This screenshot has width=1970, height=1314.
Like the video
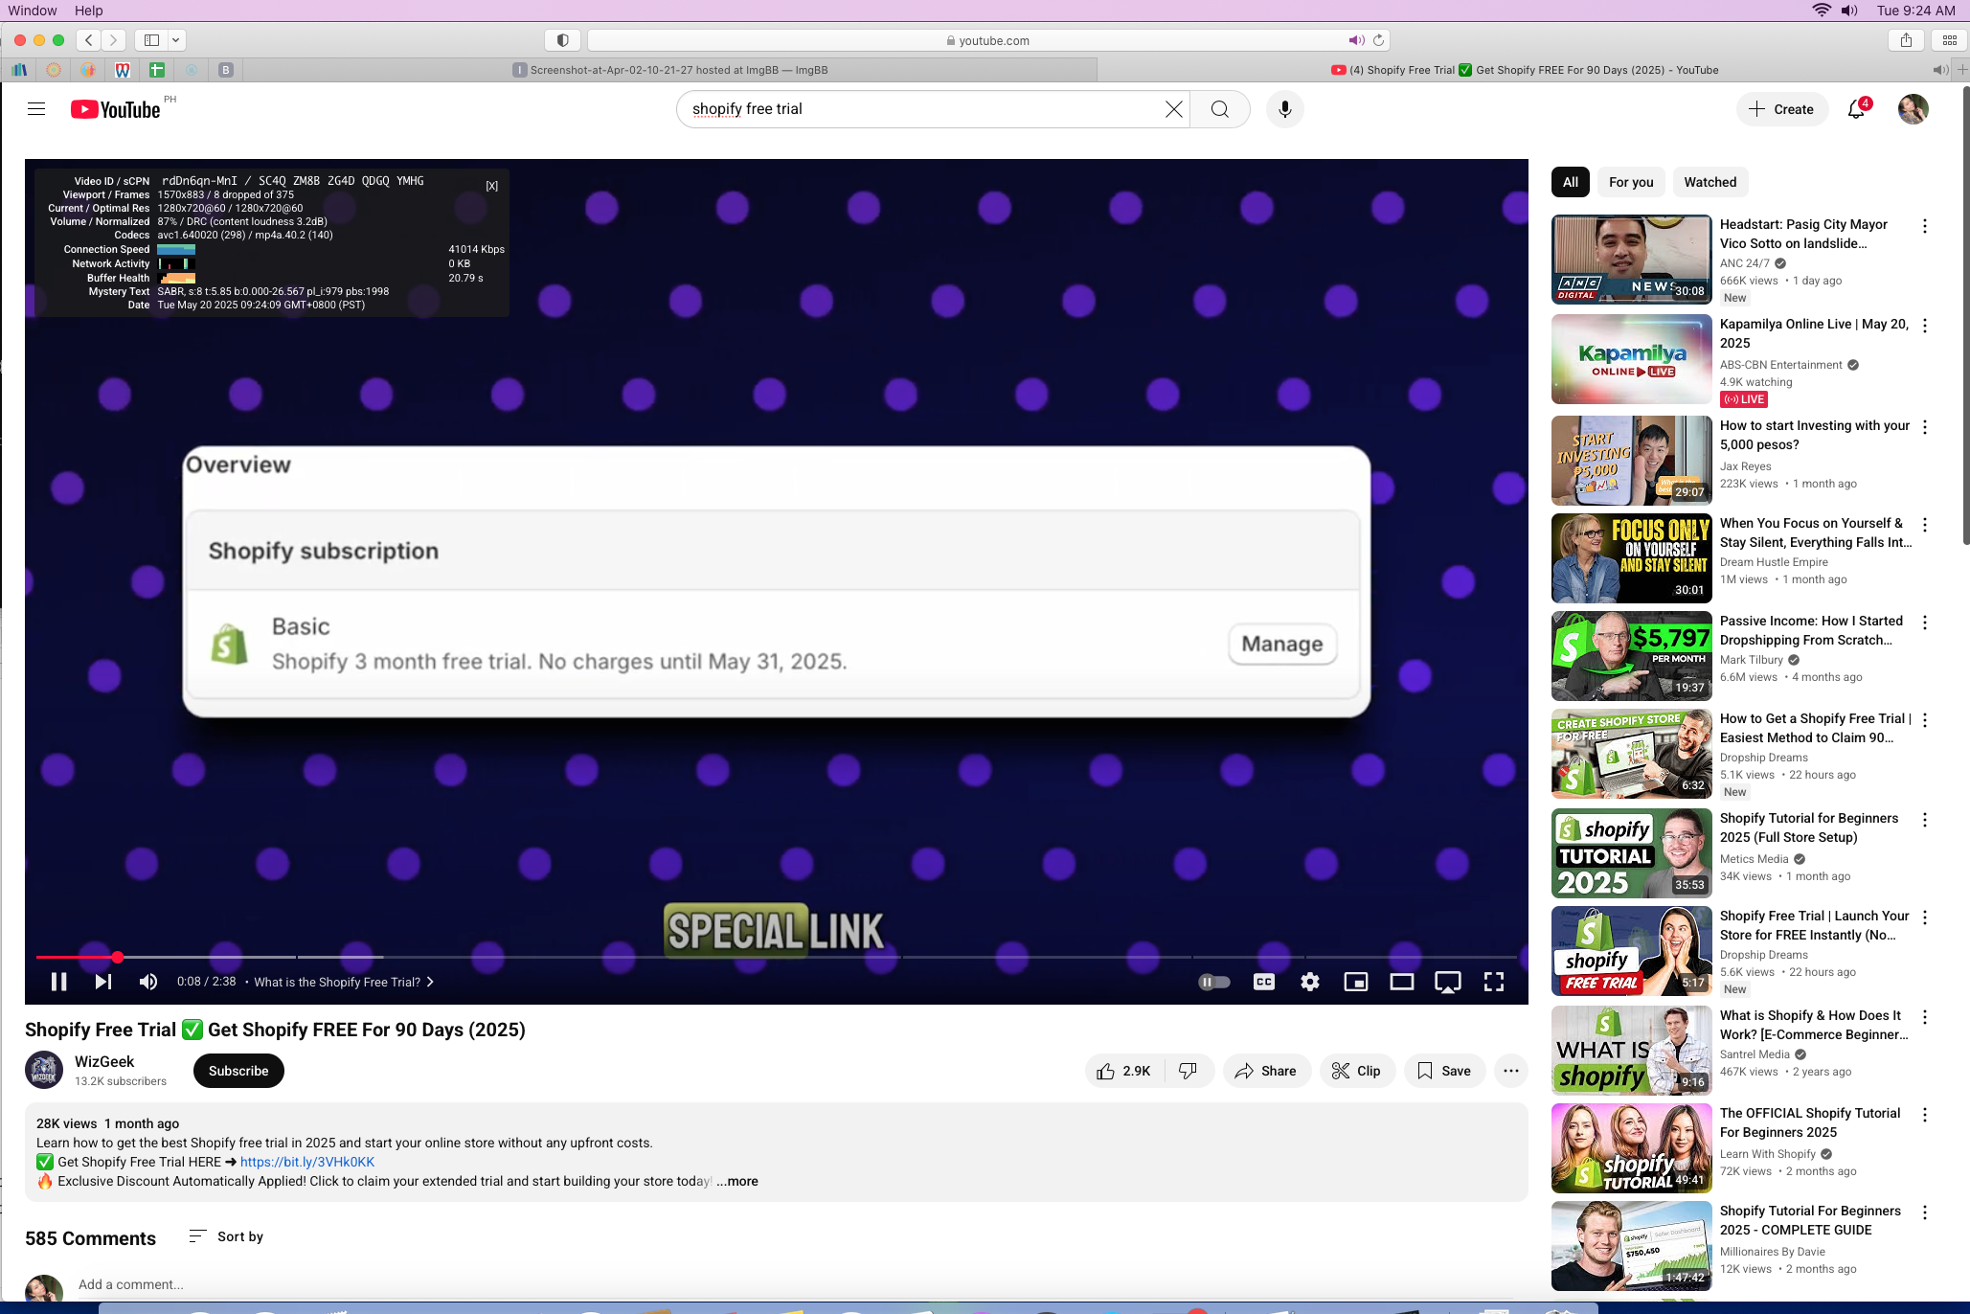(1123, 1071)
